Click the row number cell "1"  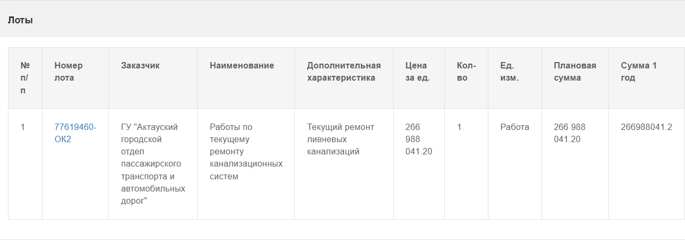point(23,127)
